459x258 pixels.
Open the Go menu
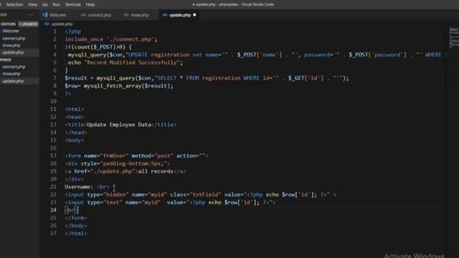(x=44, y=4)
